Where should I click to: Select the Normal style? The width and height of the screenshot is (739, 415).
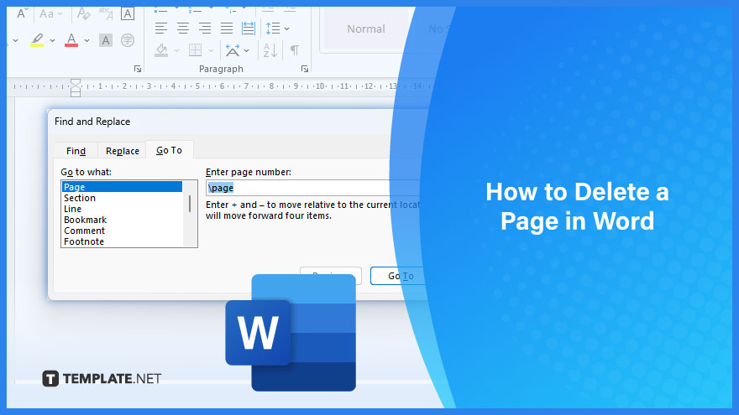tap(366, 29)
